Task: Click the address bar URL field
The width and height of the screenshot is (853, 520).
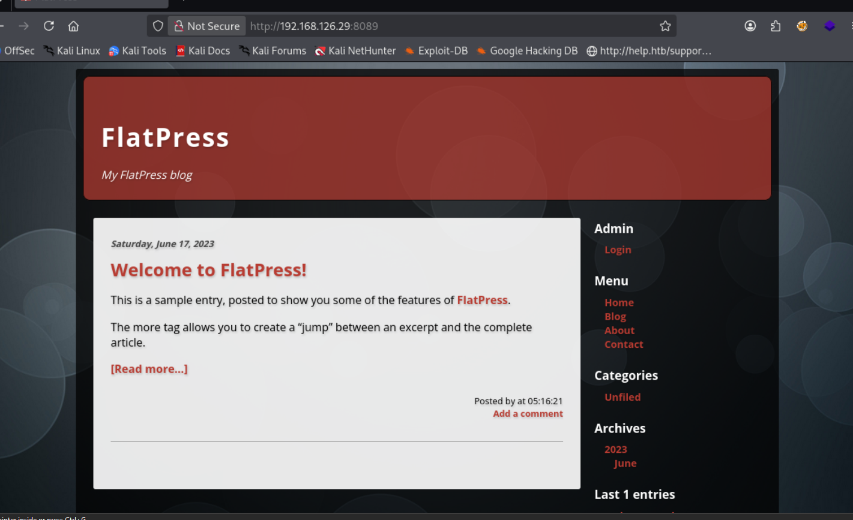Action: tap(450, 26)
